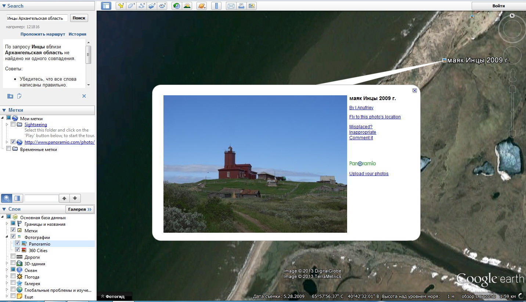
Task: Open the История search history
Action: point(77,34)
